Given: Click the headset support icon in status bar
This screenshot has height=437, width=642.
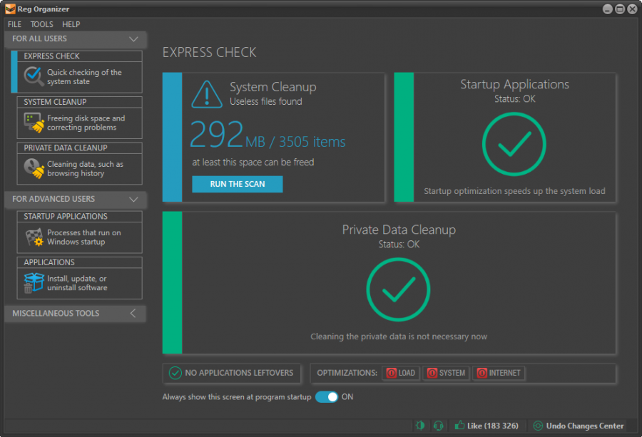Looking at the screenshot, I should tap(438, 426).
